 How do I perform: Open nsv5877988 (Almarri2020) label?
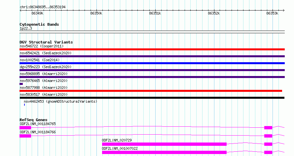[x=44, y=88]
